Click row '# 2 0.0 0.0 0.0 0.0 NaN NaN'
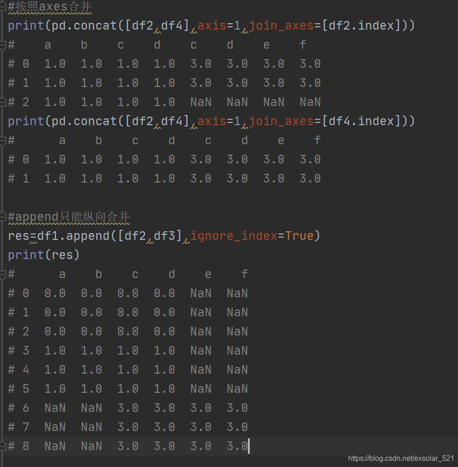The height and width of the screenshot is (467, 458). tap(128, 331)
